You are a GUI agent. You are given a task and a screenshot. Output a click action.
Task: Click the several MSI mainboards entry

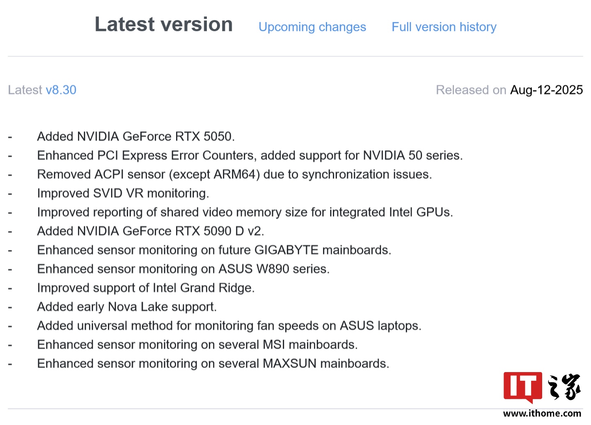click(x=197, y=344)
